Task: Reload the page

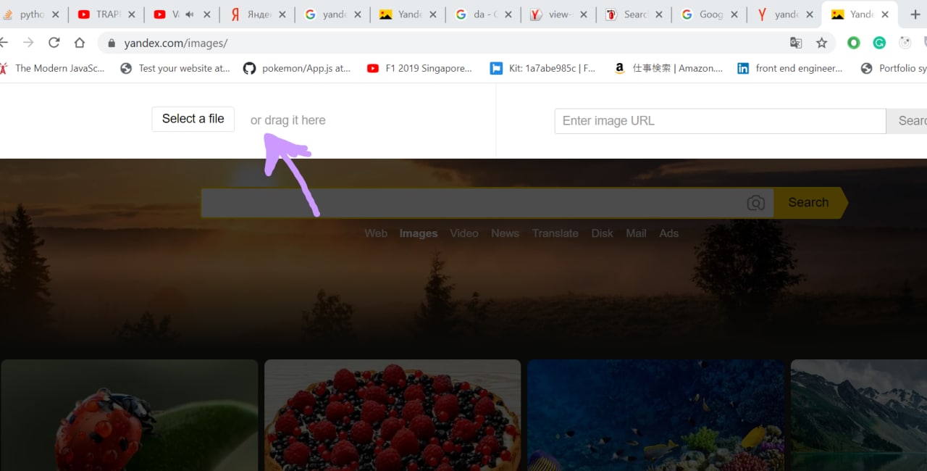Action: (54, 43)
